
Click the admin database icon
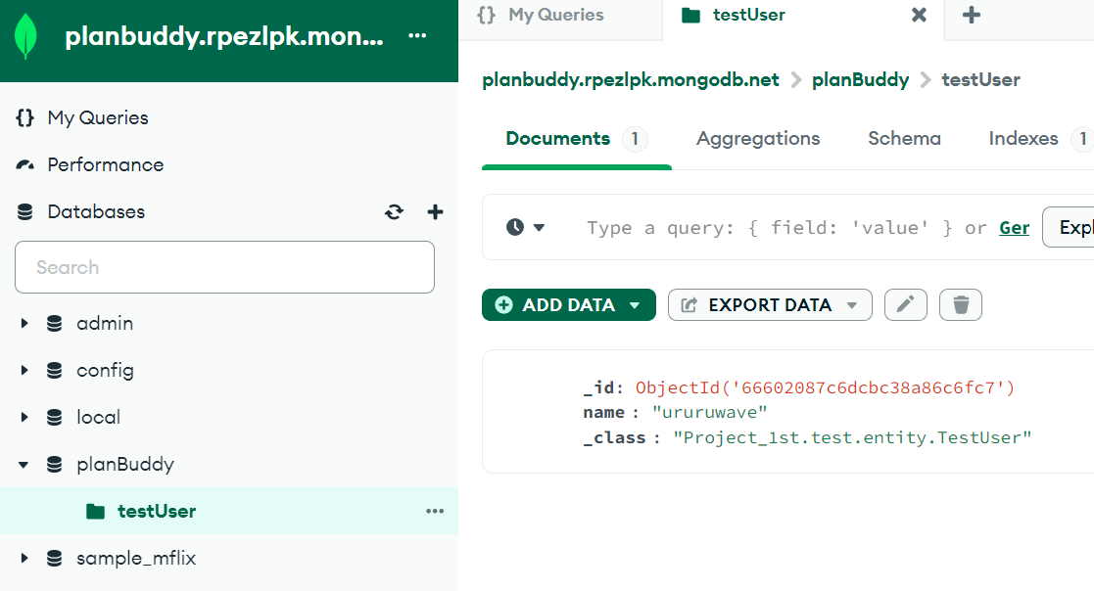55,323
